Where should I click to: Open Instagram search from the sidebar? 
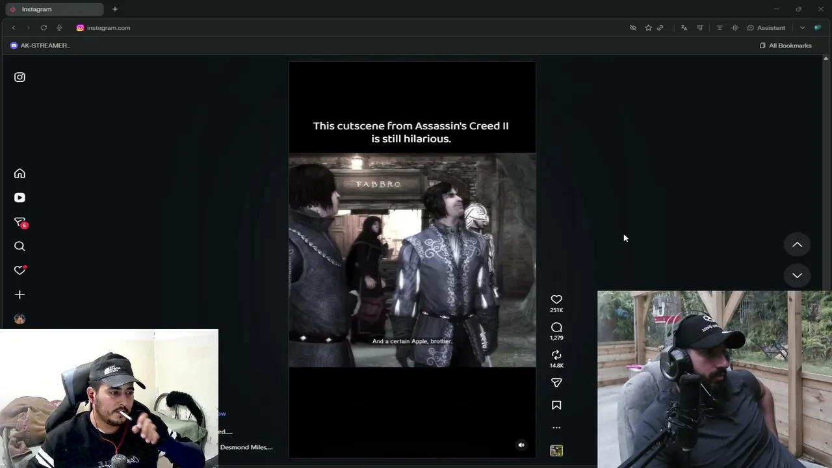tap(19, 246)
